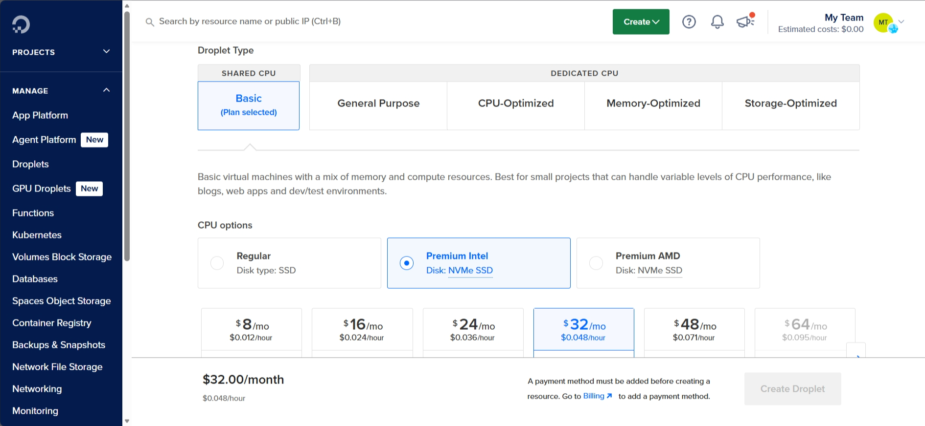This screenshot has width=925, height=426.
Task: Follow the Billing link
Action: (x=594, y=396)
